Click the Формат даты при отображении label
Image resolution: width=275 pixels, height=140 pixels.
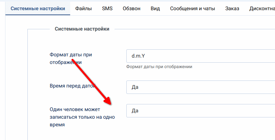(71, 59)
